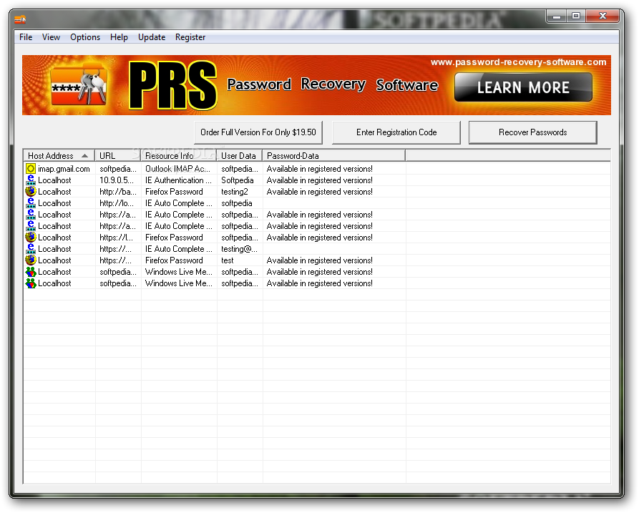Click IE Auto Complete in the testing@... row
Viewport: 639px width, 513px height.
coord(178,248)
